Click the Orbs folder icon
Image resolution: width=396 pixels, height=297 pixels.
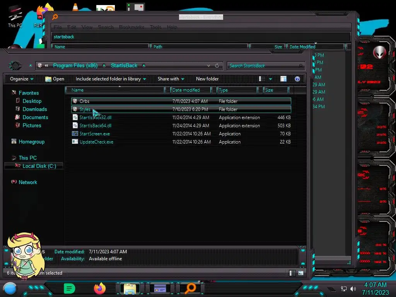tap(75, 101)
